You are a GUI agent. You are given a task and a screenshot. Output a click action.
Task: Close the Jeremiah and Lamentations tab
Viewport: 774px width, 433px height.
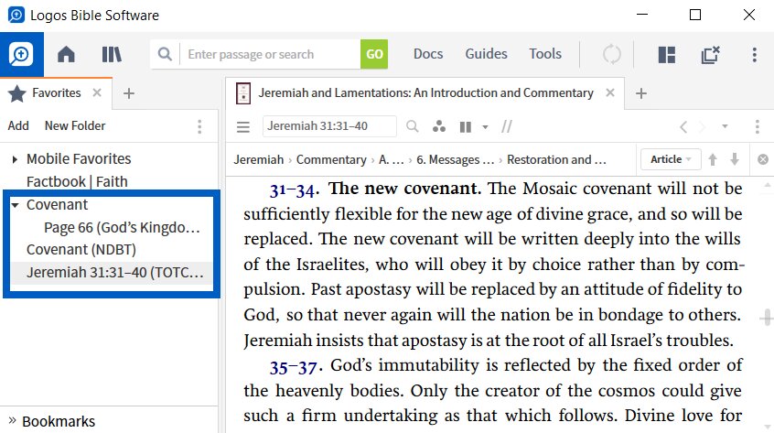610,92
